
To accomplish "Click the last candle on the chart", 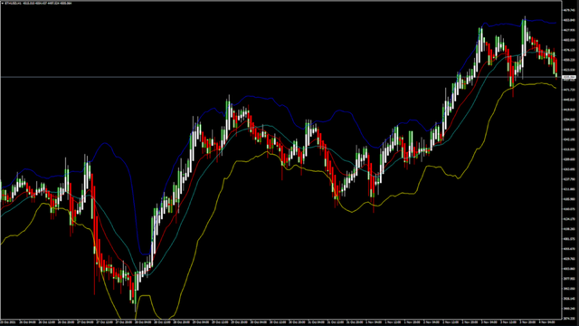I will (x=556, y=69).
